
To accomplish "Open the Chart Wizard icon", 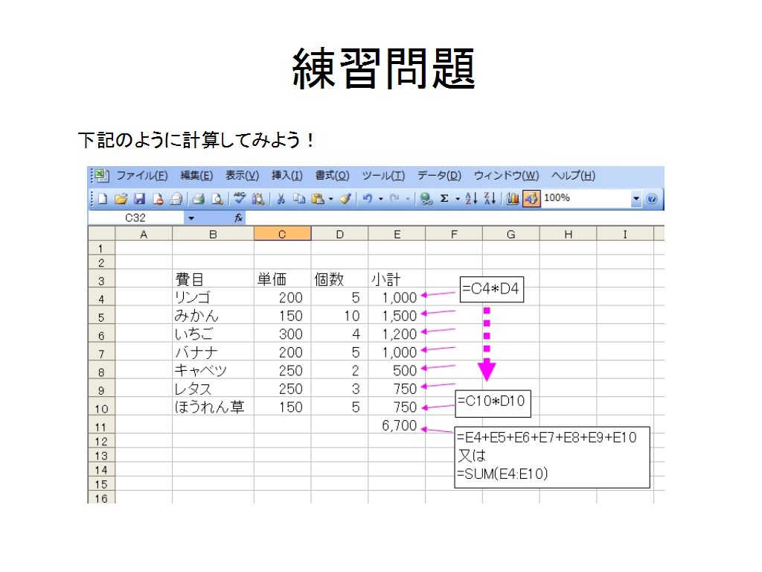I will pos(513,199).
